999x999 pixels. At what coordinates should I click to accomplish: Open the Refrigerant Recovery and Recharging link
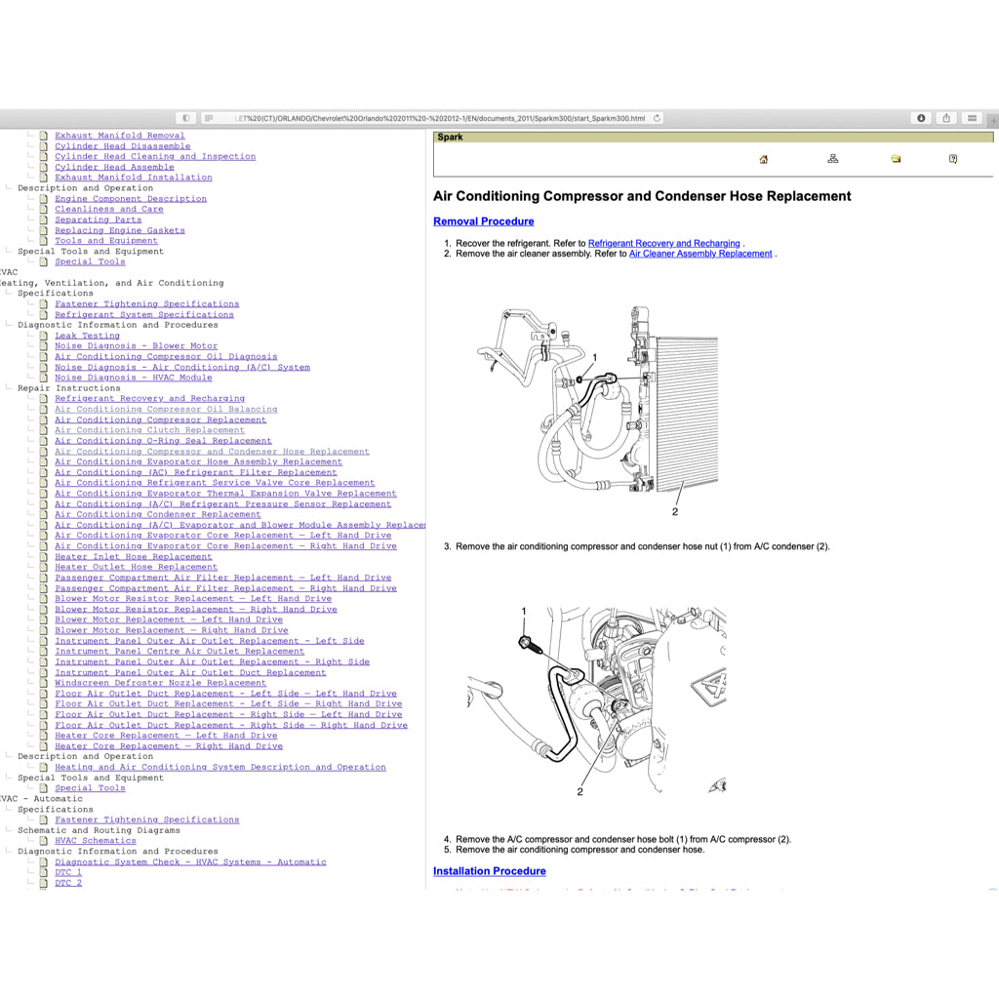663,243
